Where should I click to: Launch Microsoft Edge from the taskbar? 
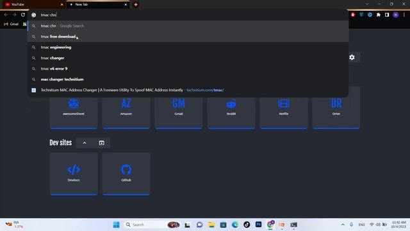235,225
